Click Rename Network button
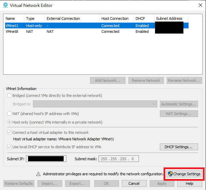 (x=184, y=80)
